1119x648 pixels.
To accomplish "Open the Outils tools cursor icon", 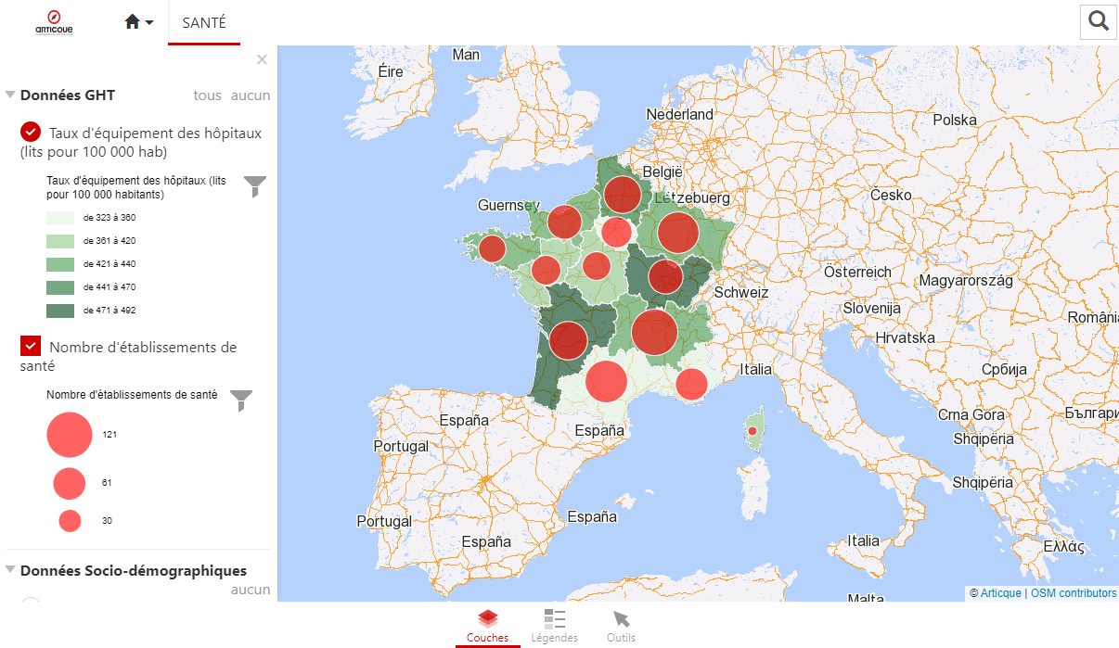I will (x=621, y=627).
